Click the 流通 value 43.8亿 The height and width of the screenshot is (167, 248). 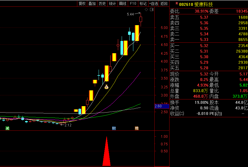(x=241, y=108)
